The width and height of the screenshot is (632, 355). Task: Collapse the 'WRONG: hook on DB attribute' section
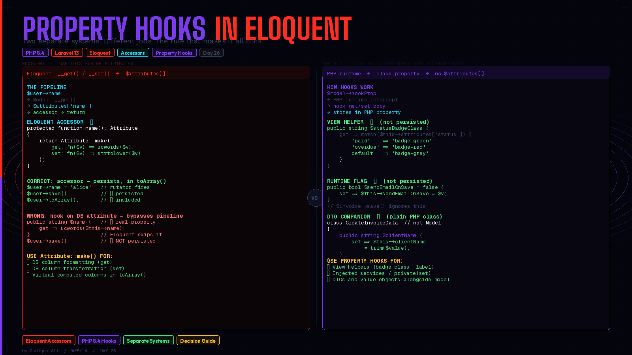pos(105,216)
